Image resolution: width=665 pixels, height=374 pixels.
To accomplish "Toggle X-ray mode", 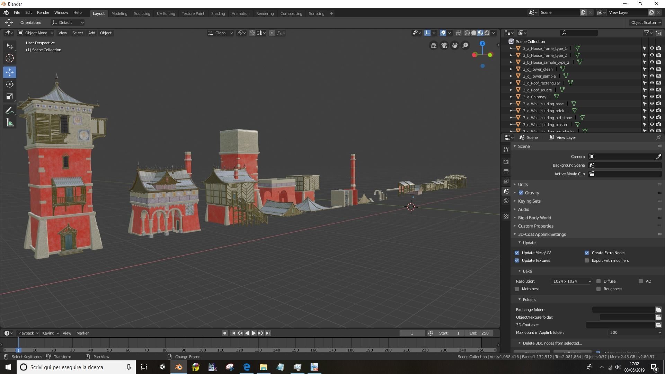I will click(x=458, y=33).
